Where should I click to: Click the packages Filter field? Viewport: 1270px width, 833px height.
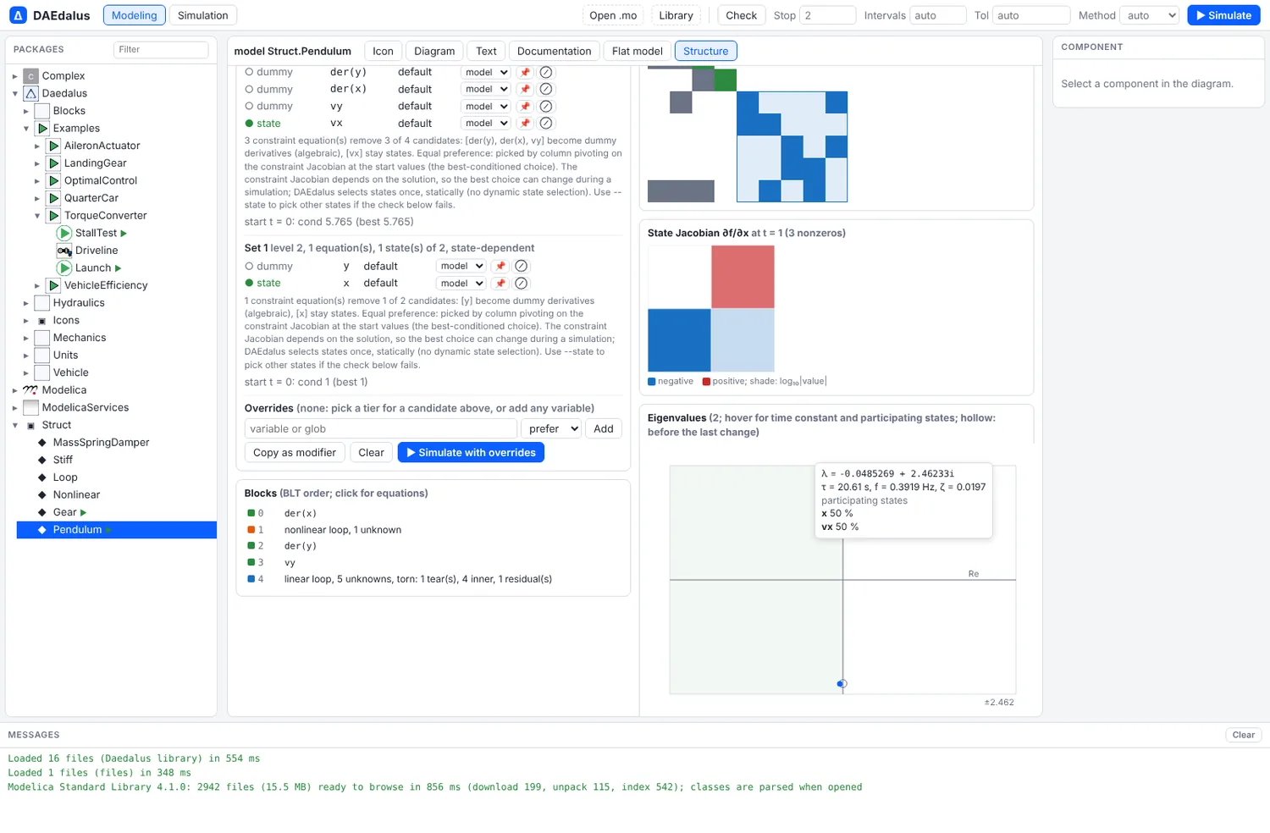coord(161,50)
